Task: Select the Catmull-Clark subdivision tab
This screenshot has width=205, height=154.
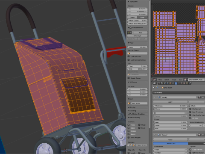Action: coord(170,143)
